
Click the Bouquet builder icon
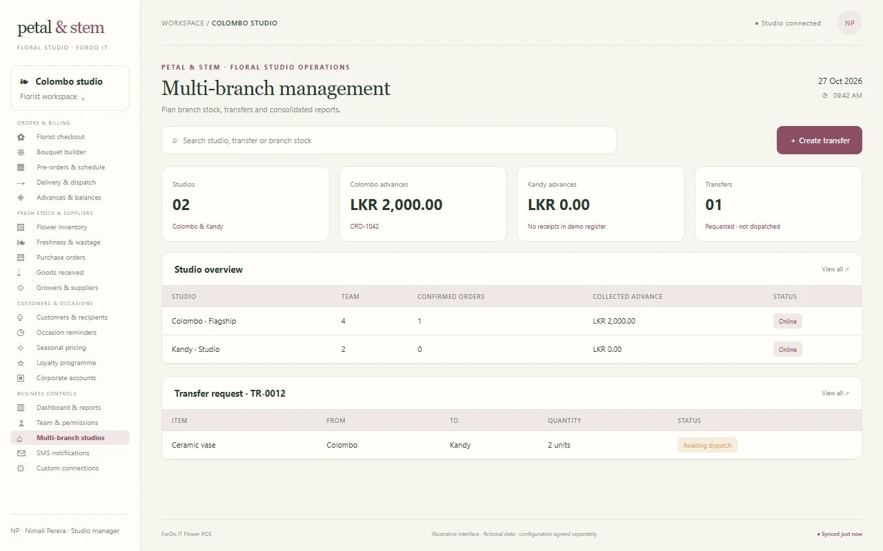click(21, 152)
